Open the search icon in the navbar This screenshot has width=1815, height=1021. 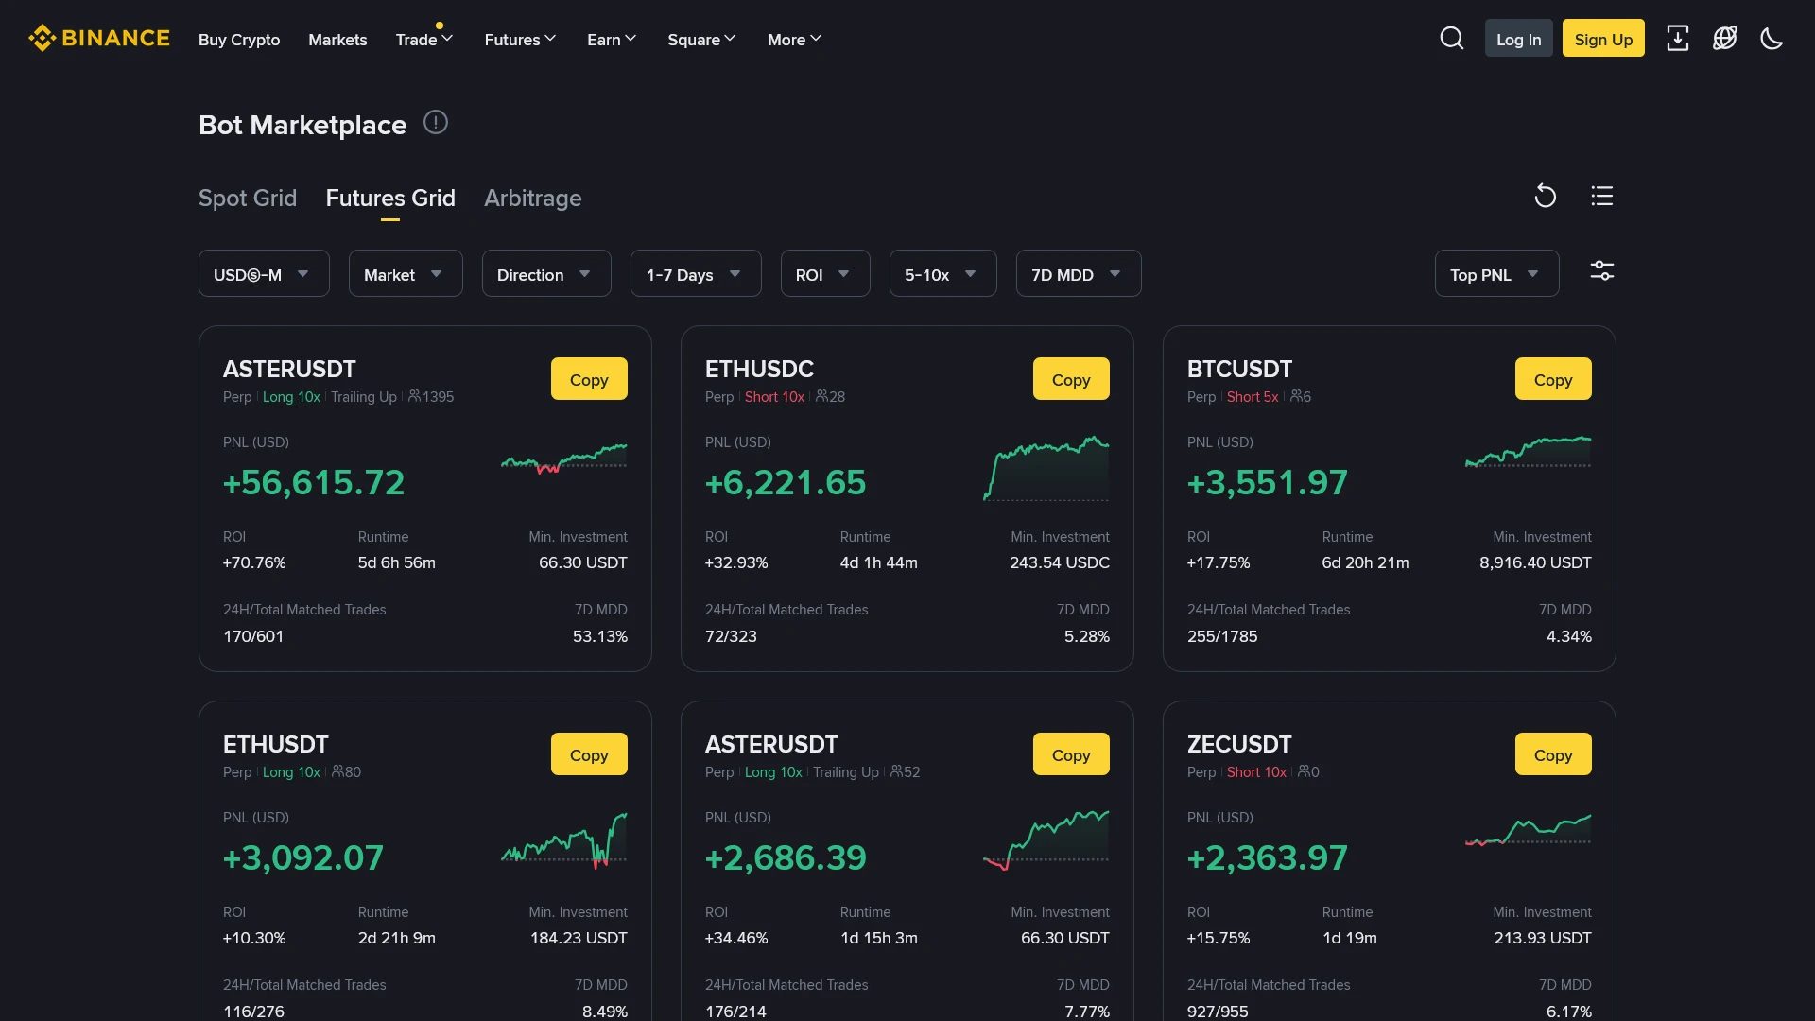point(1452,38)
